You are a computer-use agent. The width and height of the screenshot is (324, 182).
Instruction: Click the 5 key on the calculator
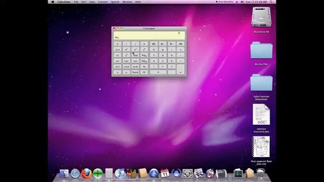tap(163, 61)
